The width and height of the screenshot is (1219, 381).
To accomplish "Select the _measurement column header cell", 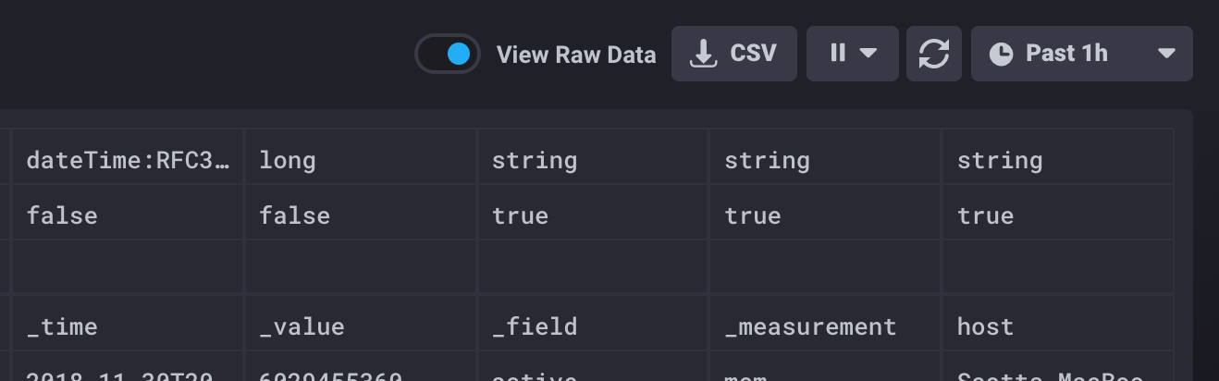I will pos(826,326).
